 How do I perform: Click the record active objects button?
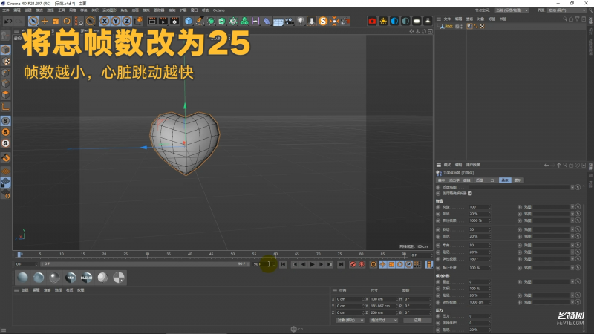[353, 264]
